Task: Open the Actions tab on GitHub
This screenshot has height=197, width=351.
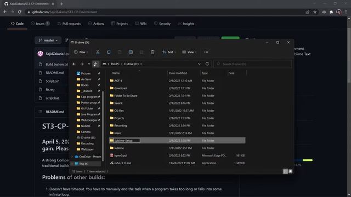Action: click(x=96, y=24)
